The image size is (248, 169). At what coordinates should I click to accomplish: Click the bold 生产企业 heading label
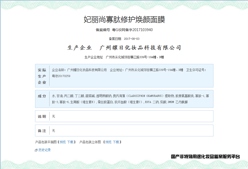coord(80,48)
